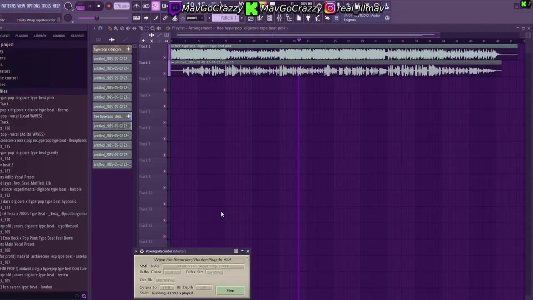Open the Channel rack view icon

pos(270,18)
